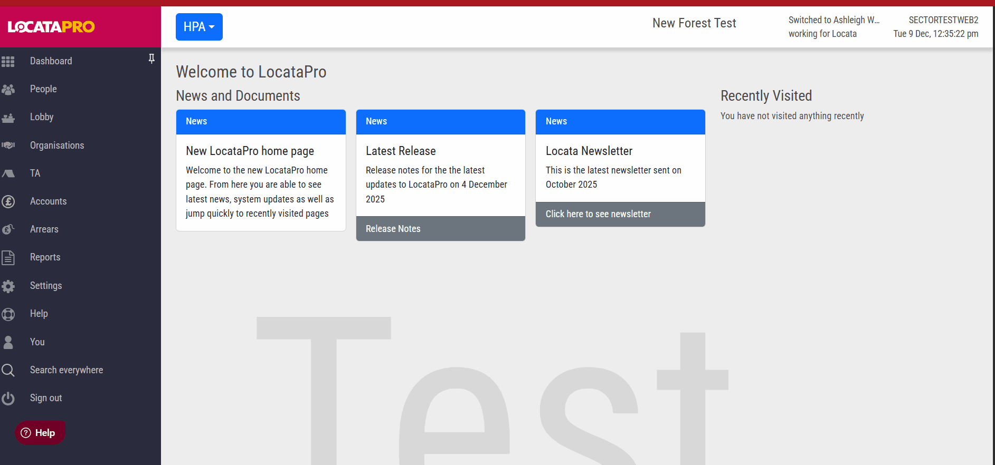995x465 pixels.
Task: Click 'You have not visited anything recently'
Action: pyautogui.click(x=792, y=116)
